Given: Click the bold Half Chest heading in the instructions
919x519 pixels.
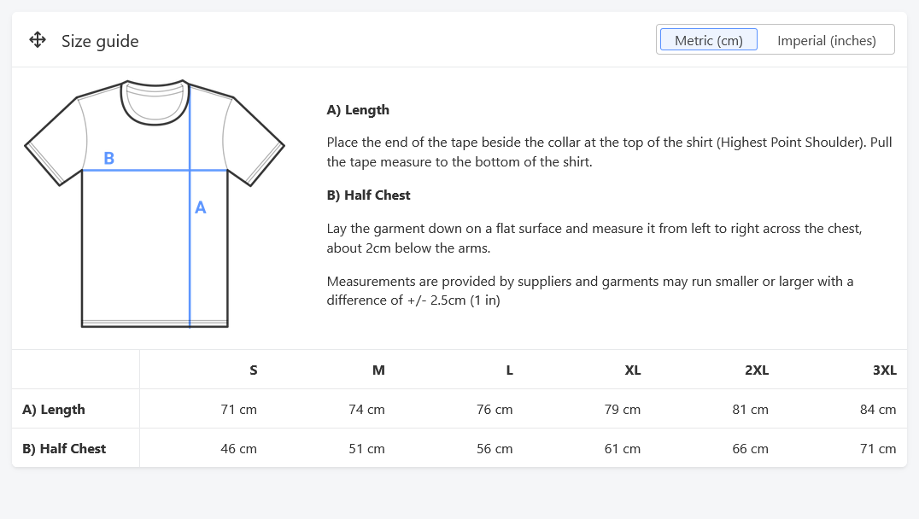Looking at the screenshot, I should 368,195.
